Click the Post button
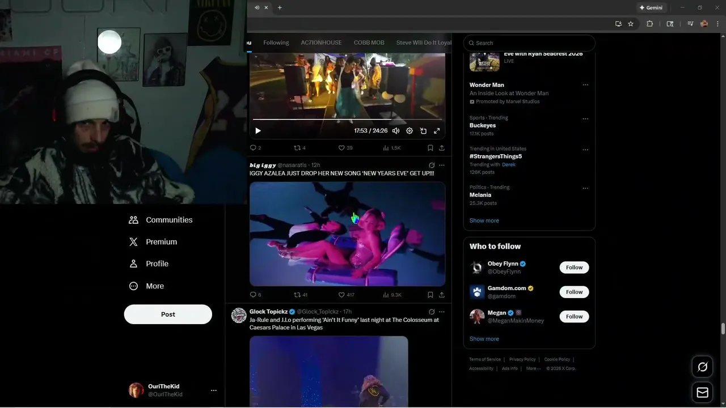This screenshot has height=408, width=726. coord(168,314)
